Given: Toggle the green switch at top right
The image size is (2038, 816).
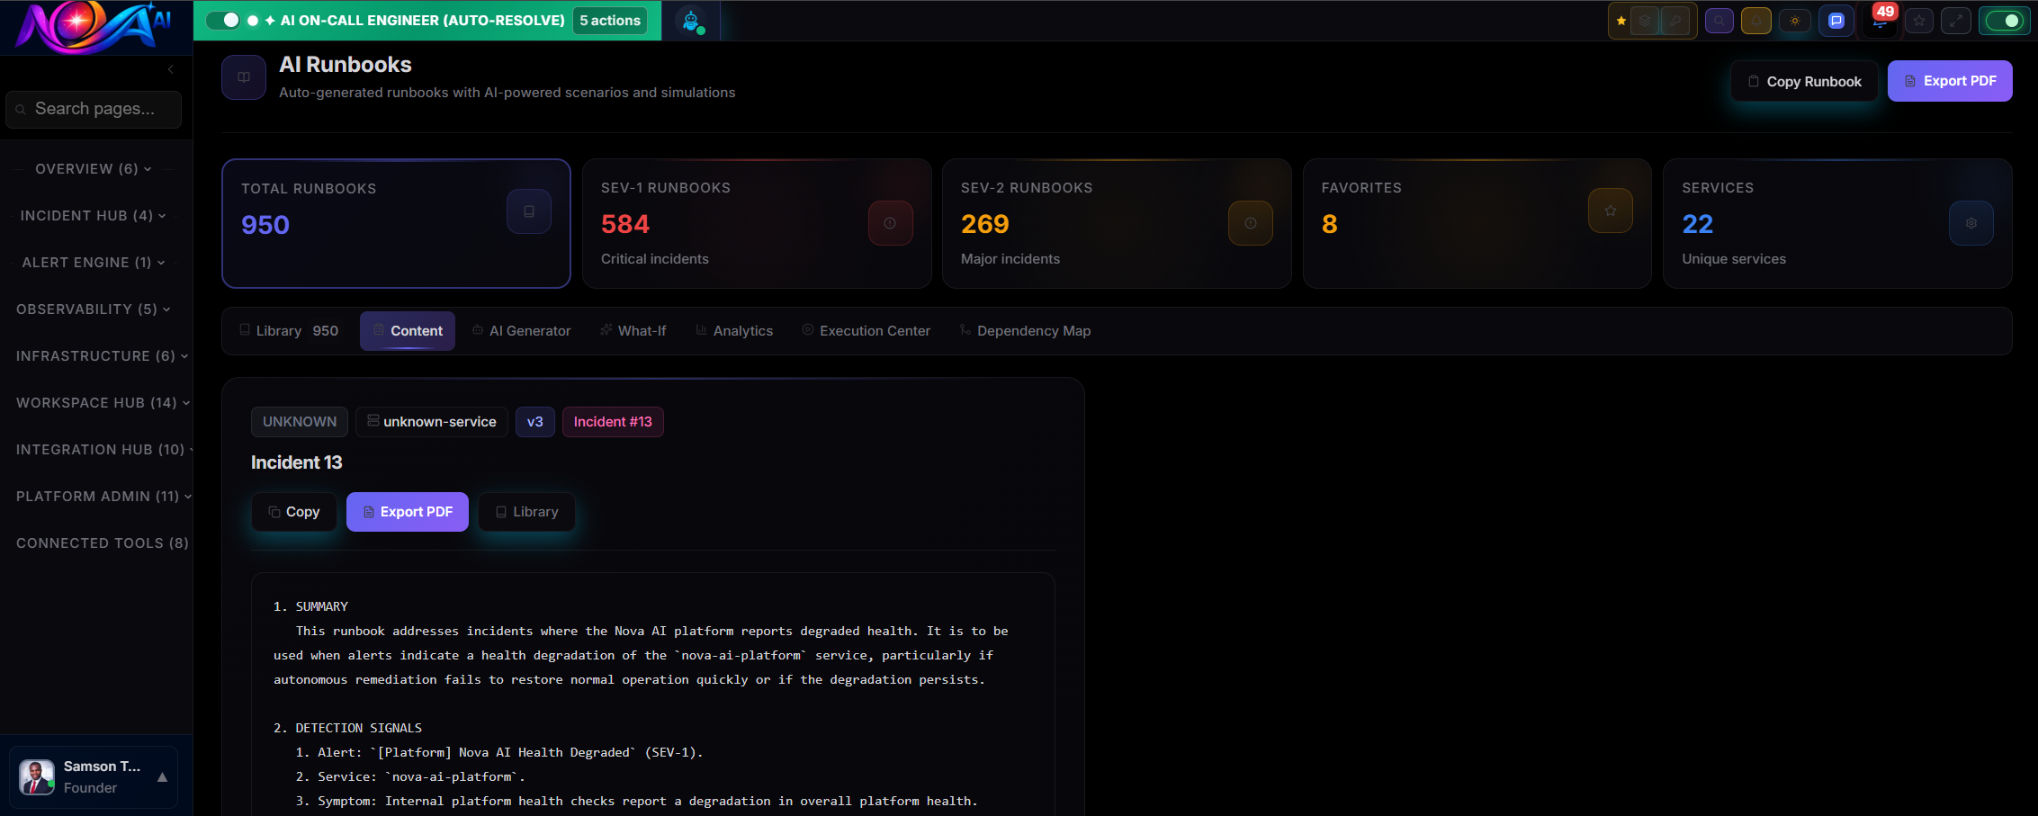Looking at the screenshot, I should (x=2004, y=21).
